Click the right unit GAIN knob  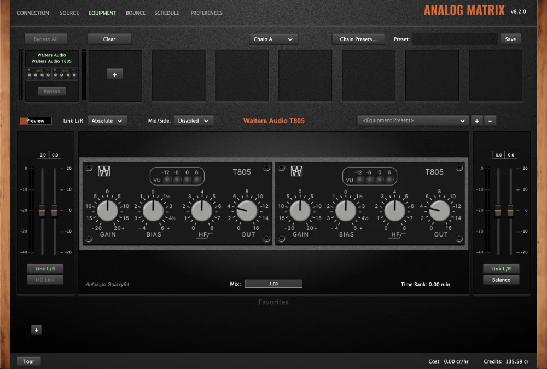(x=300, y=211)
